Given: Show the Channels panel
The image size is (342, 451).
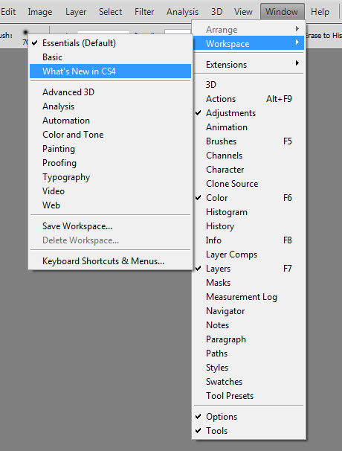Looking at the screenshot, I should 248,156.
